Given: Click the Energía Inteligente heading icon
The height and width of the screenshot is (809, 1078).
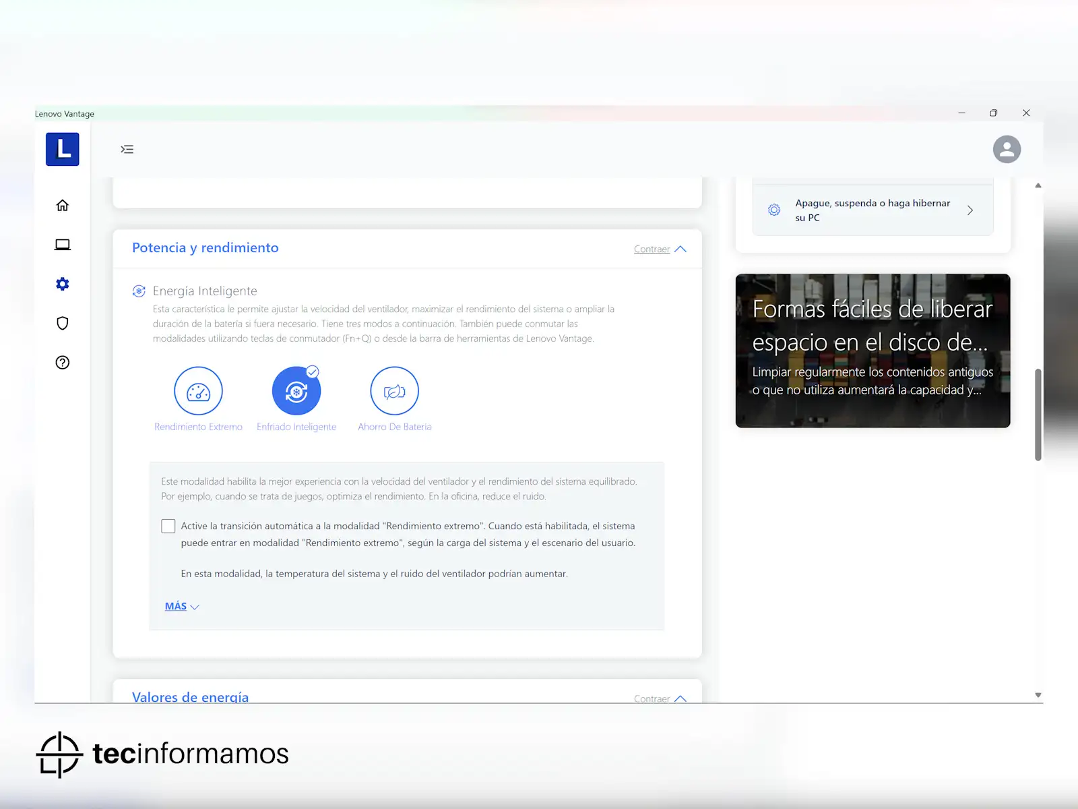Looking at the screenshot, I should click(139, 291).
